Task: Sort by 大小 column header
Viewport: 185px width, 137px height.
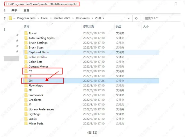Action: (146, 27)
